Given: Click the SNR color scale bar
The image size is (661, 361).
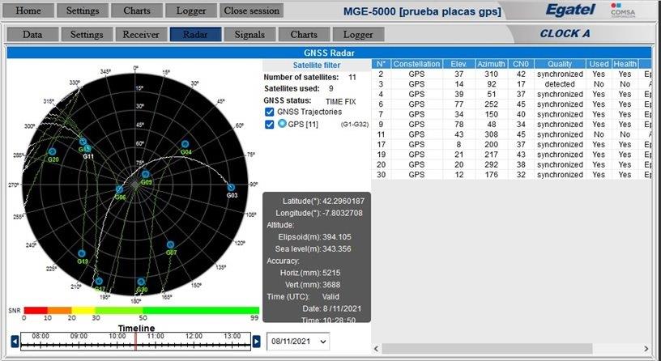Looking at the screenshot, I should (142, 311).
